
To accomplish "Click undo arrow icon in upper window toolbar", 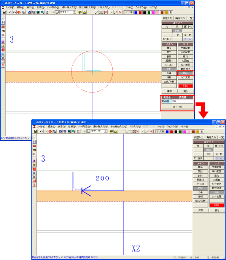I will (x=10, y=12).
